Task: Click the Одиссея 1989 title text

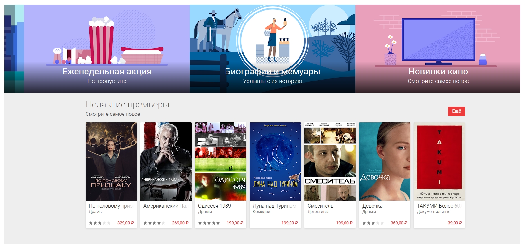Action: (215, 206)
